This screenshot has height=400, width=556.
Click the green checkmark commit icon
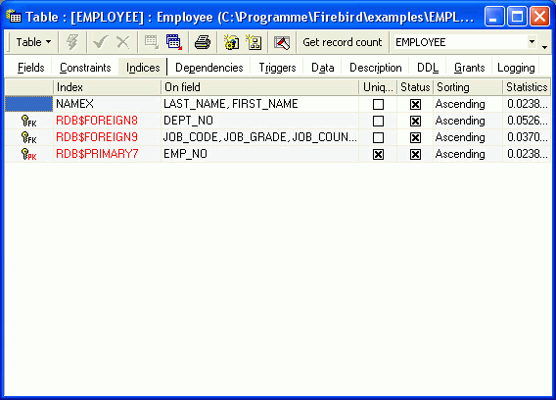click(x=101, y=42)
